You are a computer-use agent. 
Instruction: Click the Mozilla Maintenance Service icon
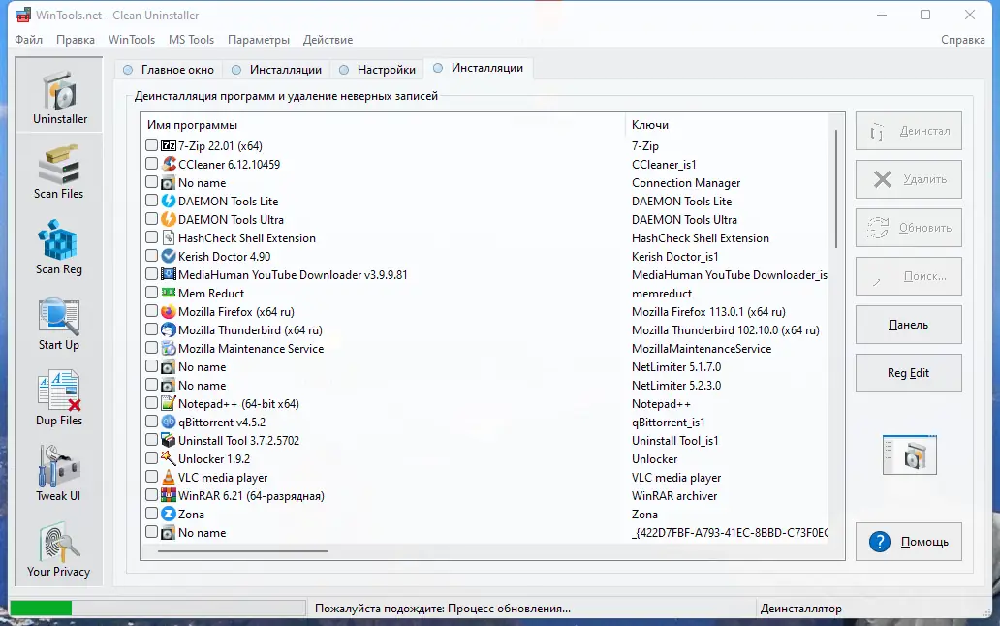(x=169, y=349)
